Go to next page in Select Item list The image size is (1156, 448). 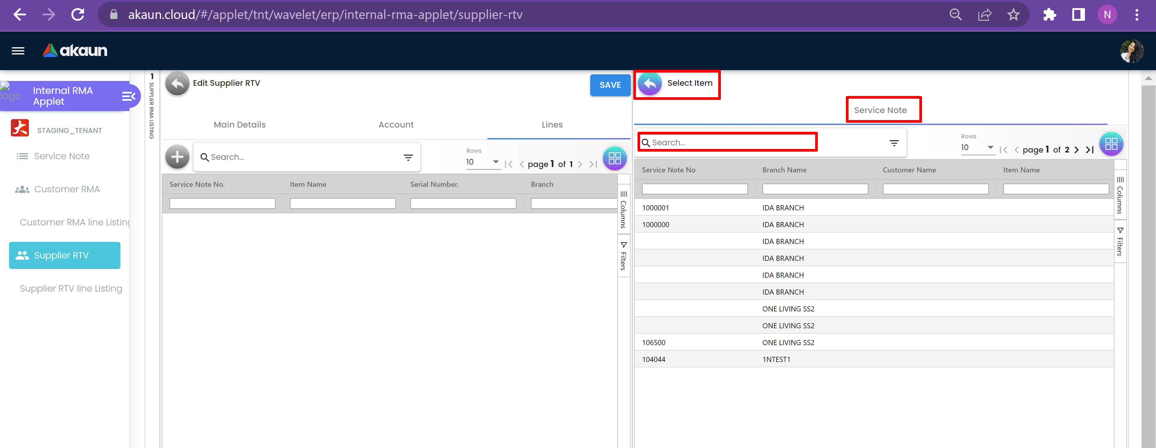pos(1076,150)
